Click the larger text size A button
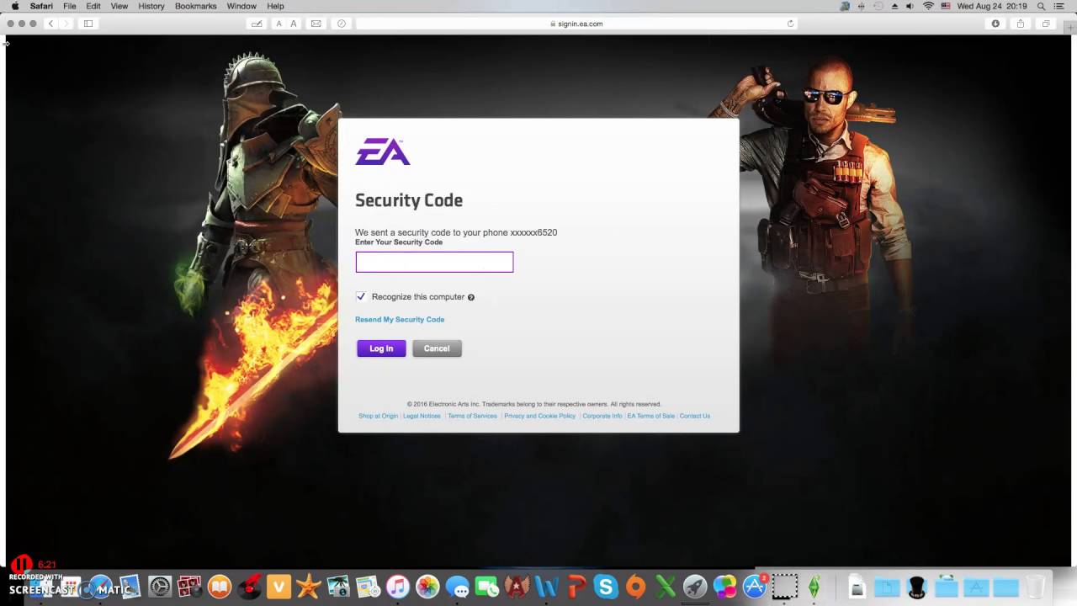Image resolution: width=1077 pixels, height=606 pixels. [293, 24]
